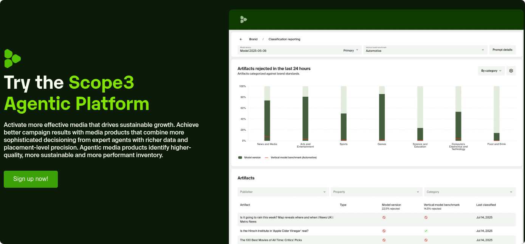525x244 pixels.
Task: Click the Scope3 logo above the headline
Action: pyautogui.click(x=12, y=59)
